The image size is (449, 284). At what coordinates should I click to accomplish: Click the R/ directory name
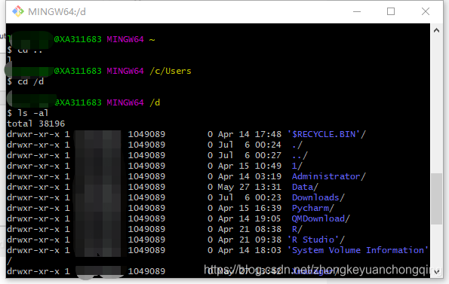(x=297, y=229)
